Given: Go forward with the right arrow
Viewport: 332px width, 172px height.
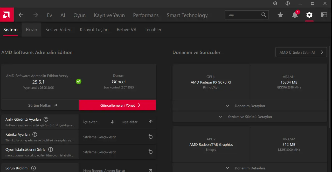Looking at the screenshot, I should [36, 15].
